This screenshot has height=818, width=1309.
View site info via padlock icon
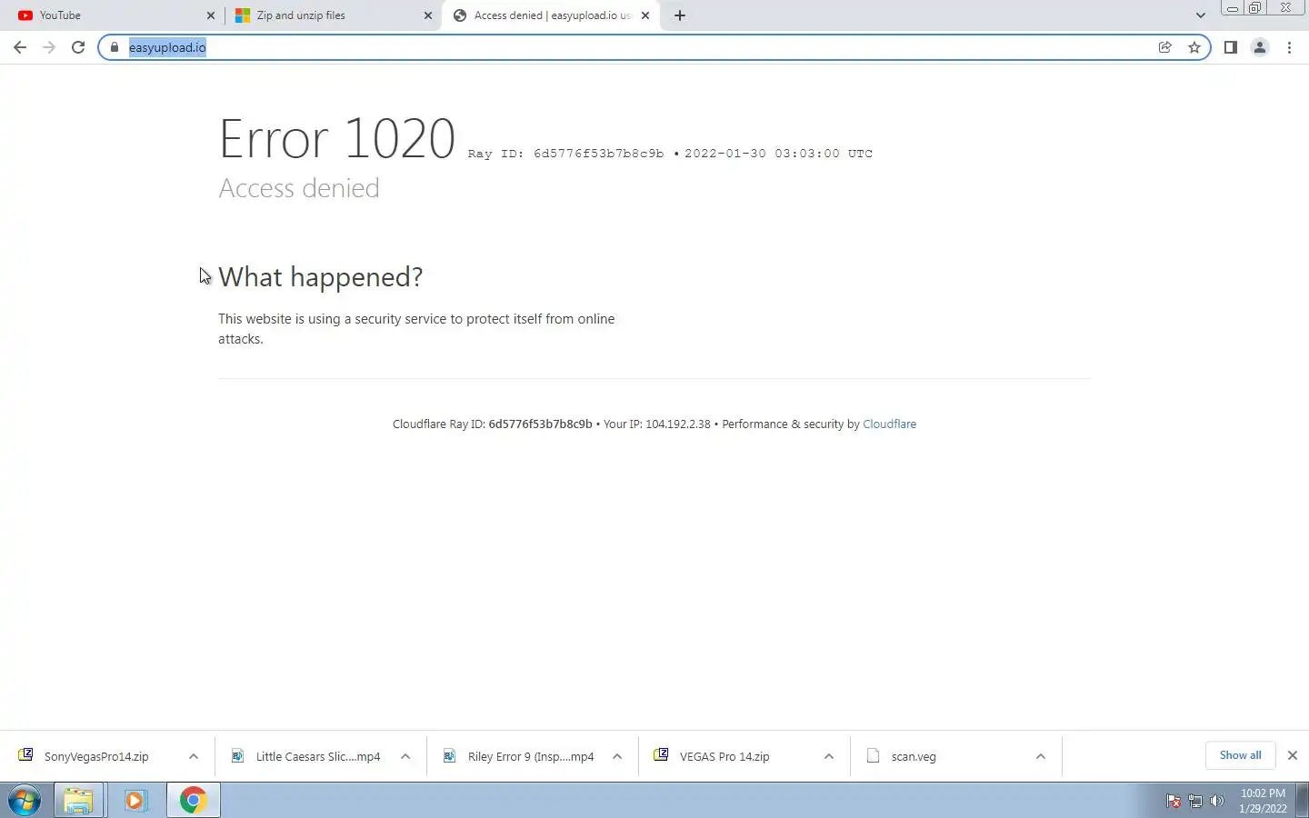coord(115,47)
